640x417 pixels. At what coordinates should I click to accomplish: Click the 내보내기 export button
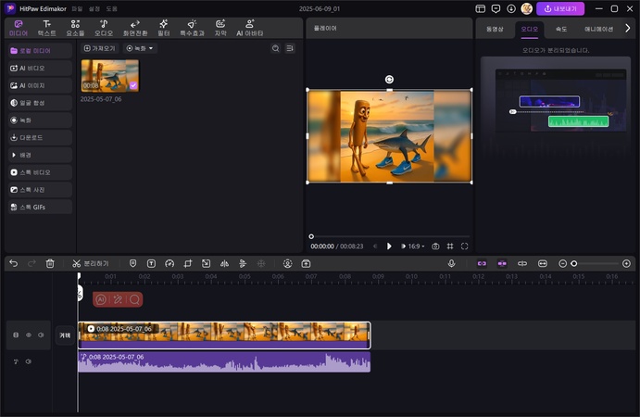pos(560,8)
